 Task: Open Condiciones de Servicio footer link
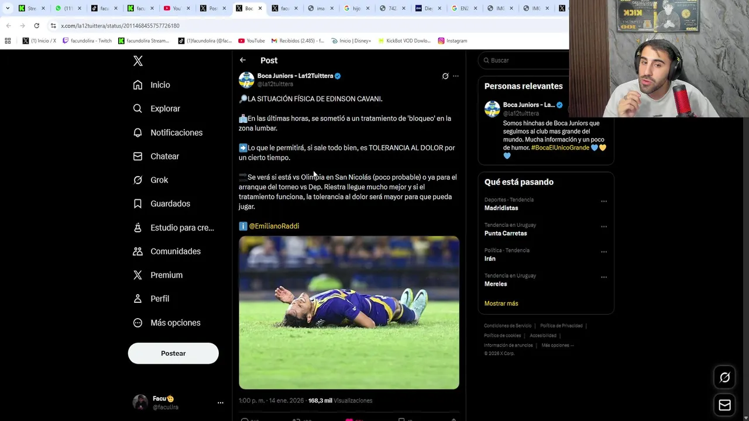pyautogui.click(x=507, y=326)
